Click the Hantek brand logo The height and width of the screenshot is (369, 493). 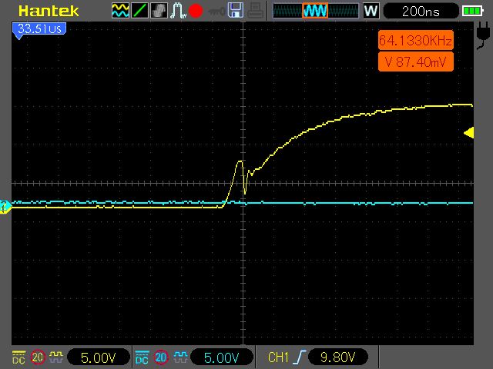click(x=49, y=12)
